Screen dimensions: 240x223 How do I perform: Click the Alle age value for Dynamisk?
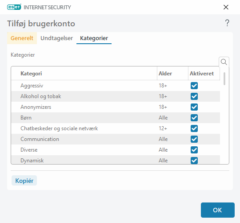163,161
